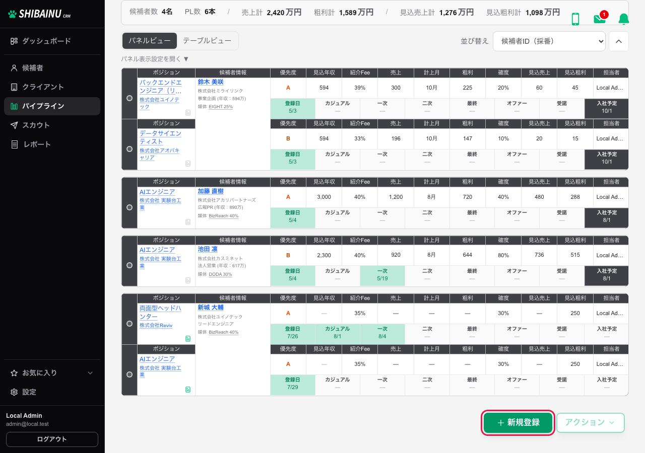Viewport: 645px width, 453px height.
Task: Open the mobile phone icon in the header
Action: (575, 19)
